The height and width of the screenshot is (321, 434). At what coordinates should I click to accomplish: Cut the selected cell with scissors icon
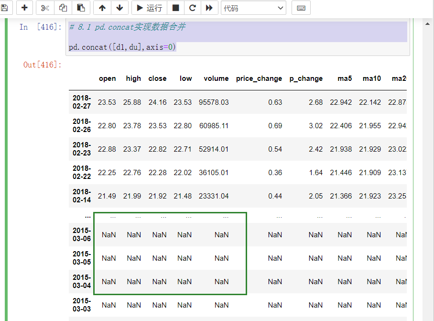point(45,8)
